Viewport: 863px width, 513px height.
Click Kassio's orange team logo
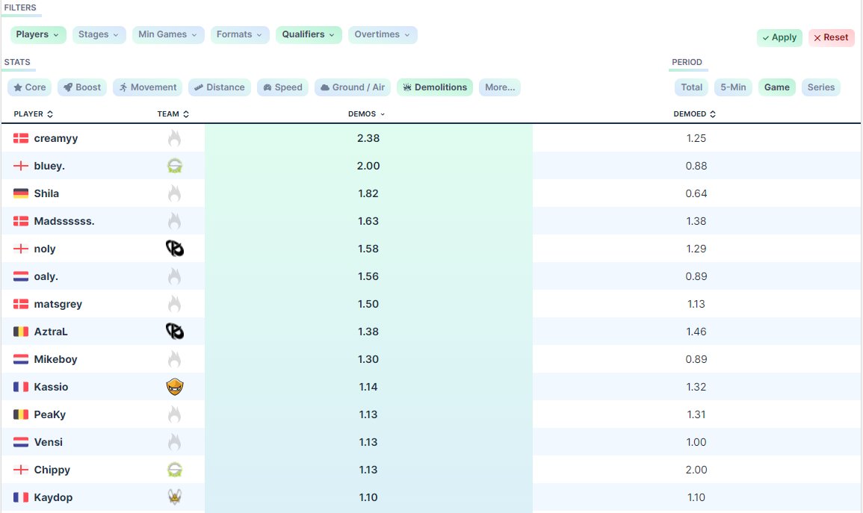(175, 387)
